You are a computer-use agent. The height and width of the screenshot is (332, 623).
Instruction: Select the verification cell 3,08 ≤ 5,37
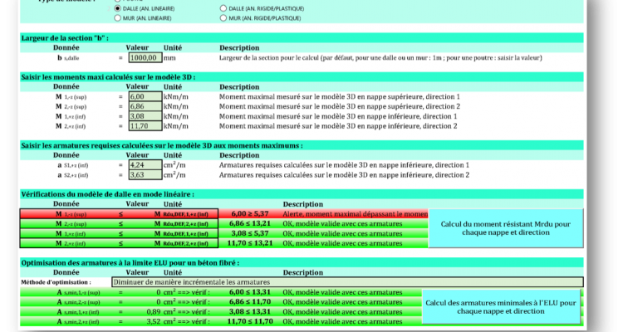[x=249, y=233]
